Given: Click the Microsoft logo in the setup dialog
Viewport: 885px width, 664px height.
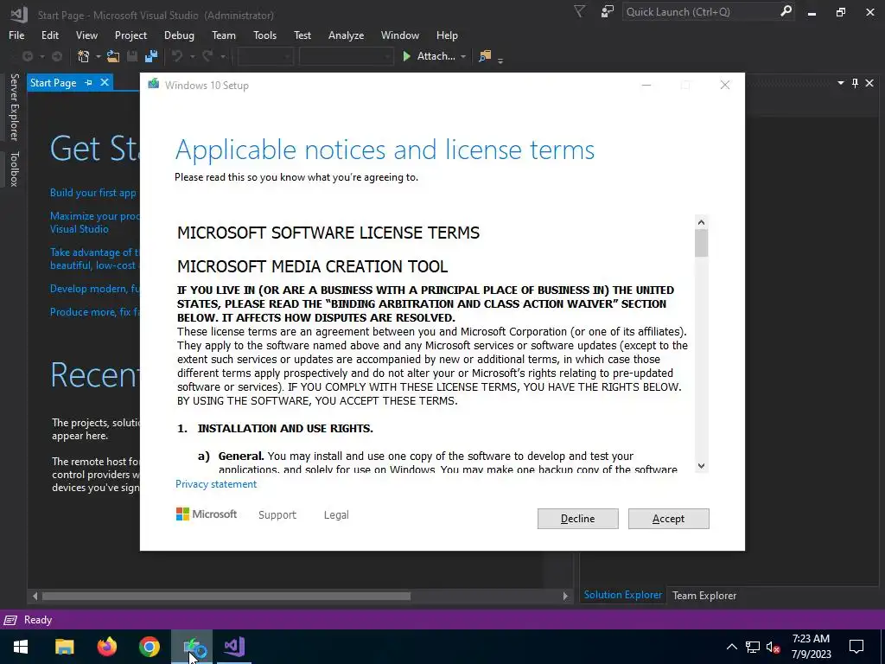Looking at the screenshot, I should pyautogui.click(x=206, y=514).
